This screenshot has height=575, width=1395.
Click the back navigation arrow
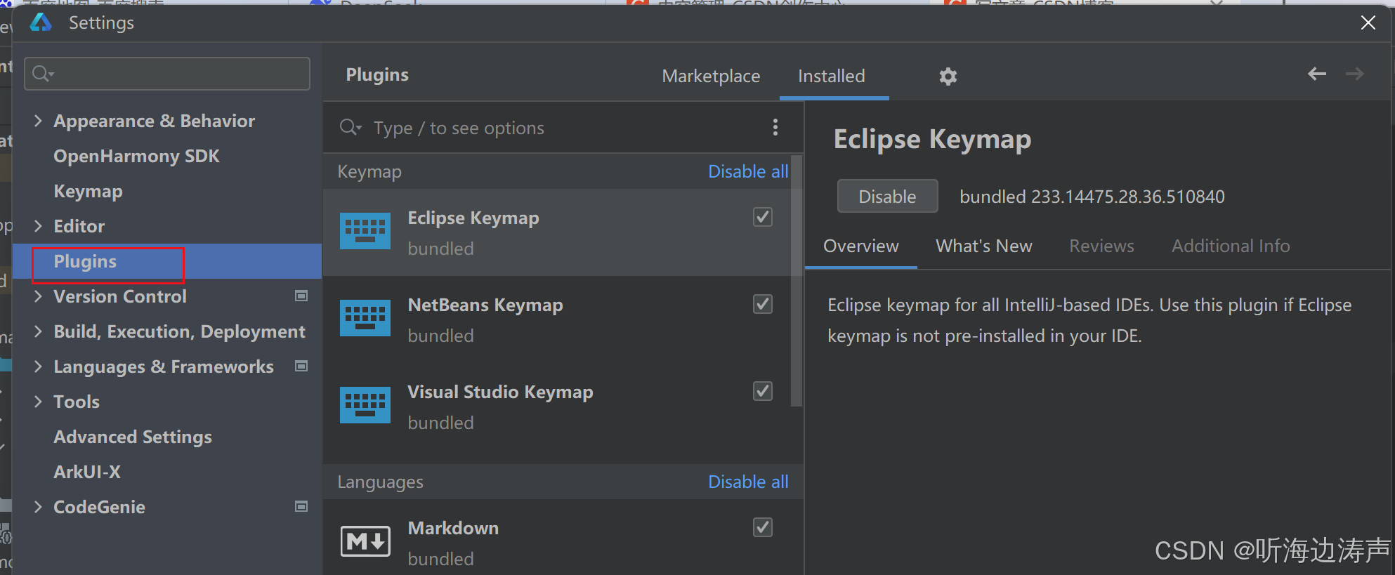tap(1317, 74)
